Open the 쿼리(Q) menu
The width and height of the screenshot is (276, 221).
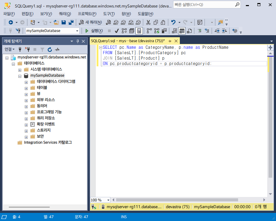pyautogui.click(x=65, y=14)
